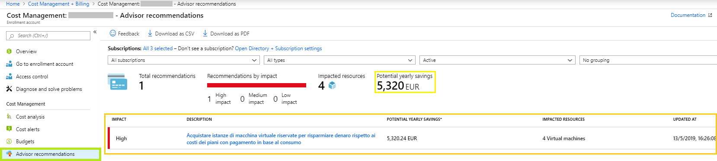The width and height of the screenshot is (717, 161).
Task: Click the Budgets icon
Action: [9, 142]
